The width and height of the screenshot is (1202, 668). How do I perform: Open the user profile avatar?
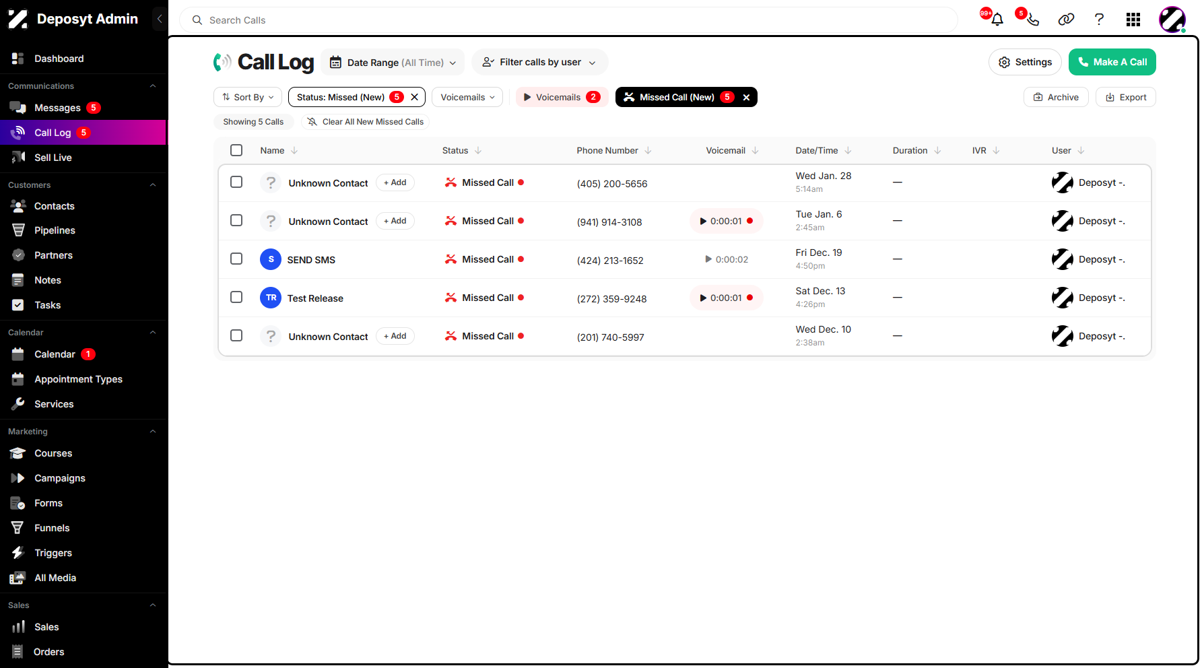(1172, 20)
